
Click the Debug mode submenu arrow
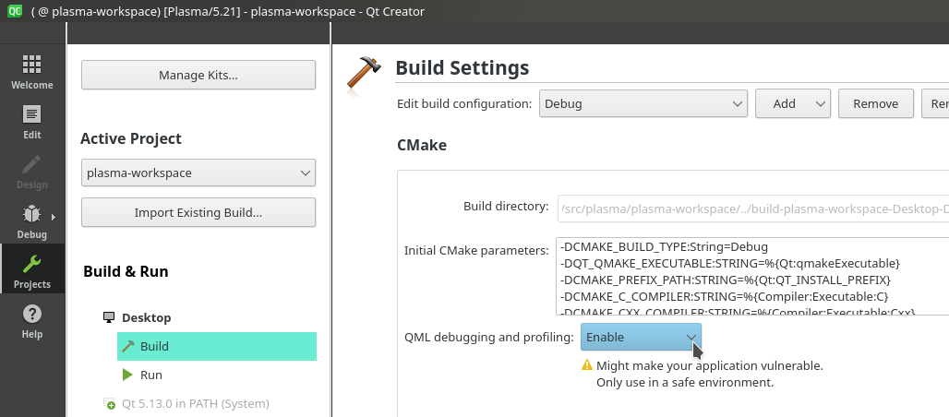click(x=54, y=217)
